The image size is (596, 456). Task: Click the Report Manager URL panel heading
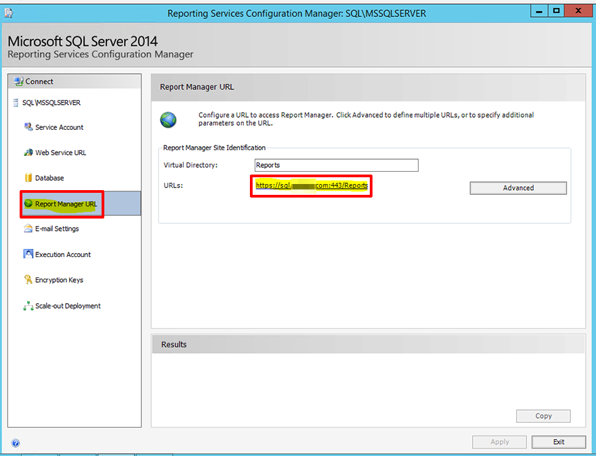click(x=197, y=87)
